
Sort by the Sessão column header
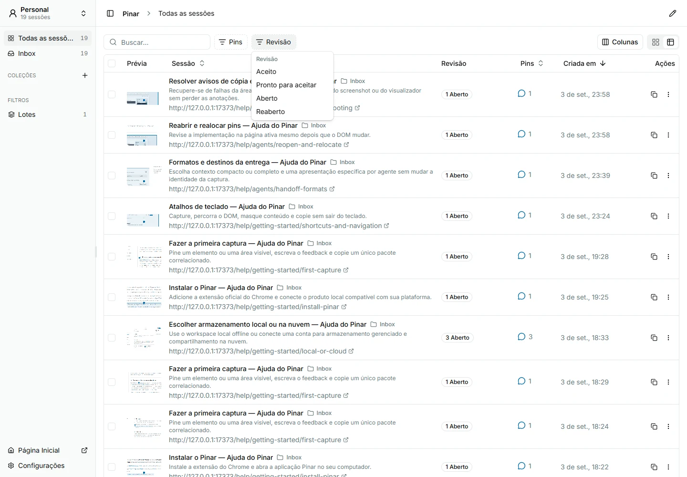tap(188, 63)
